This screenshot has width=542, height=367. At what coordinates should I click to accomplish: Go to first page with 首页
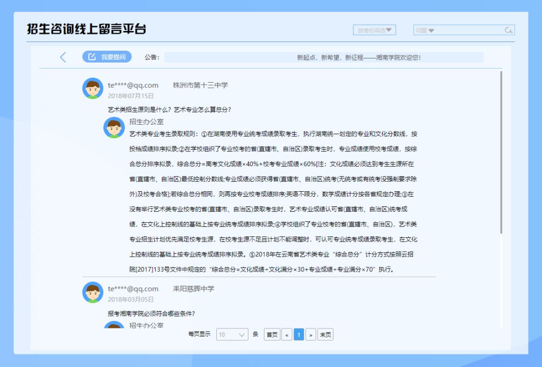[272, 334]
